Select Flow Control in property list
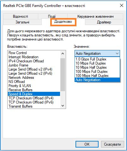 coord(34,53)
